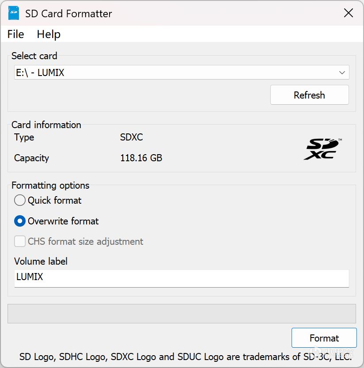The height and width of the screenshot is (368, 364).
Task: Click the SDXC card type value
Action: [132, 137]
